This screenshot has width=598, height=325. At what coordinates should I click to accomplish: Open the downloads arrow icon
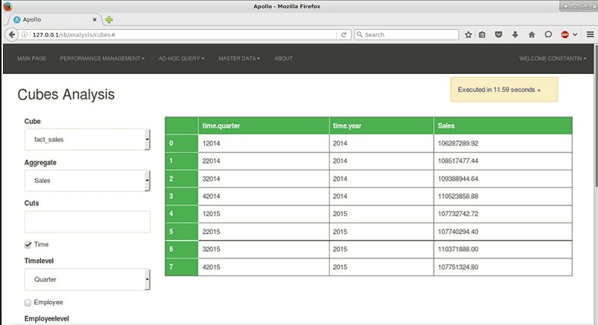tap(515, 34)
